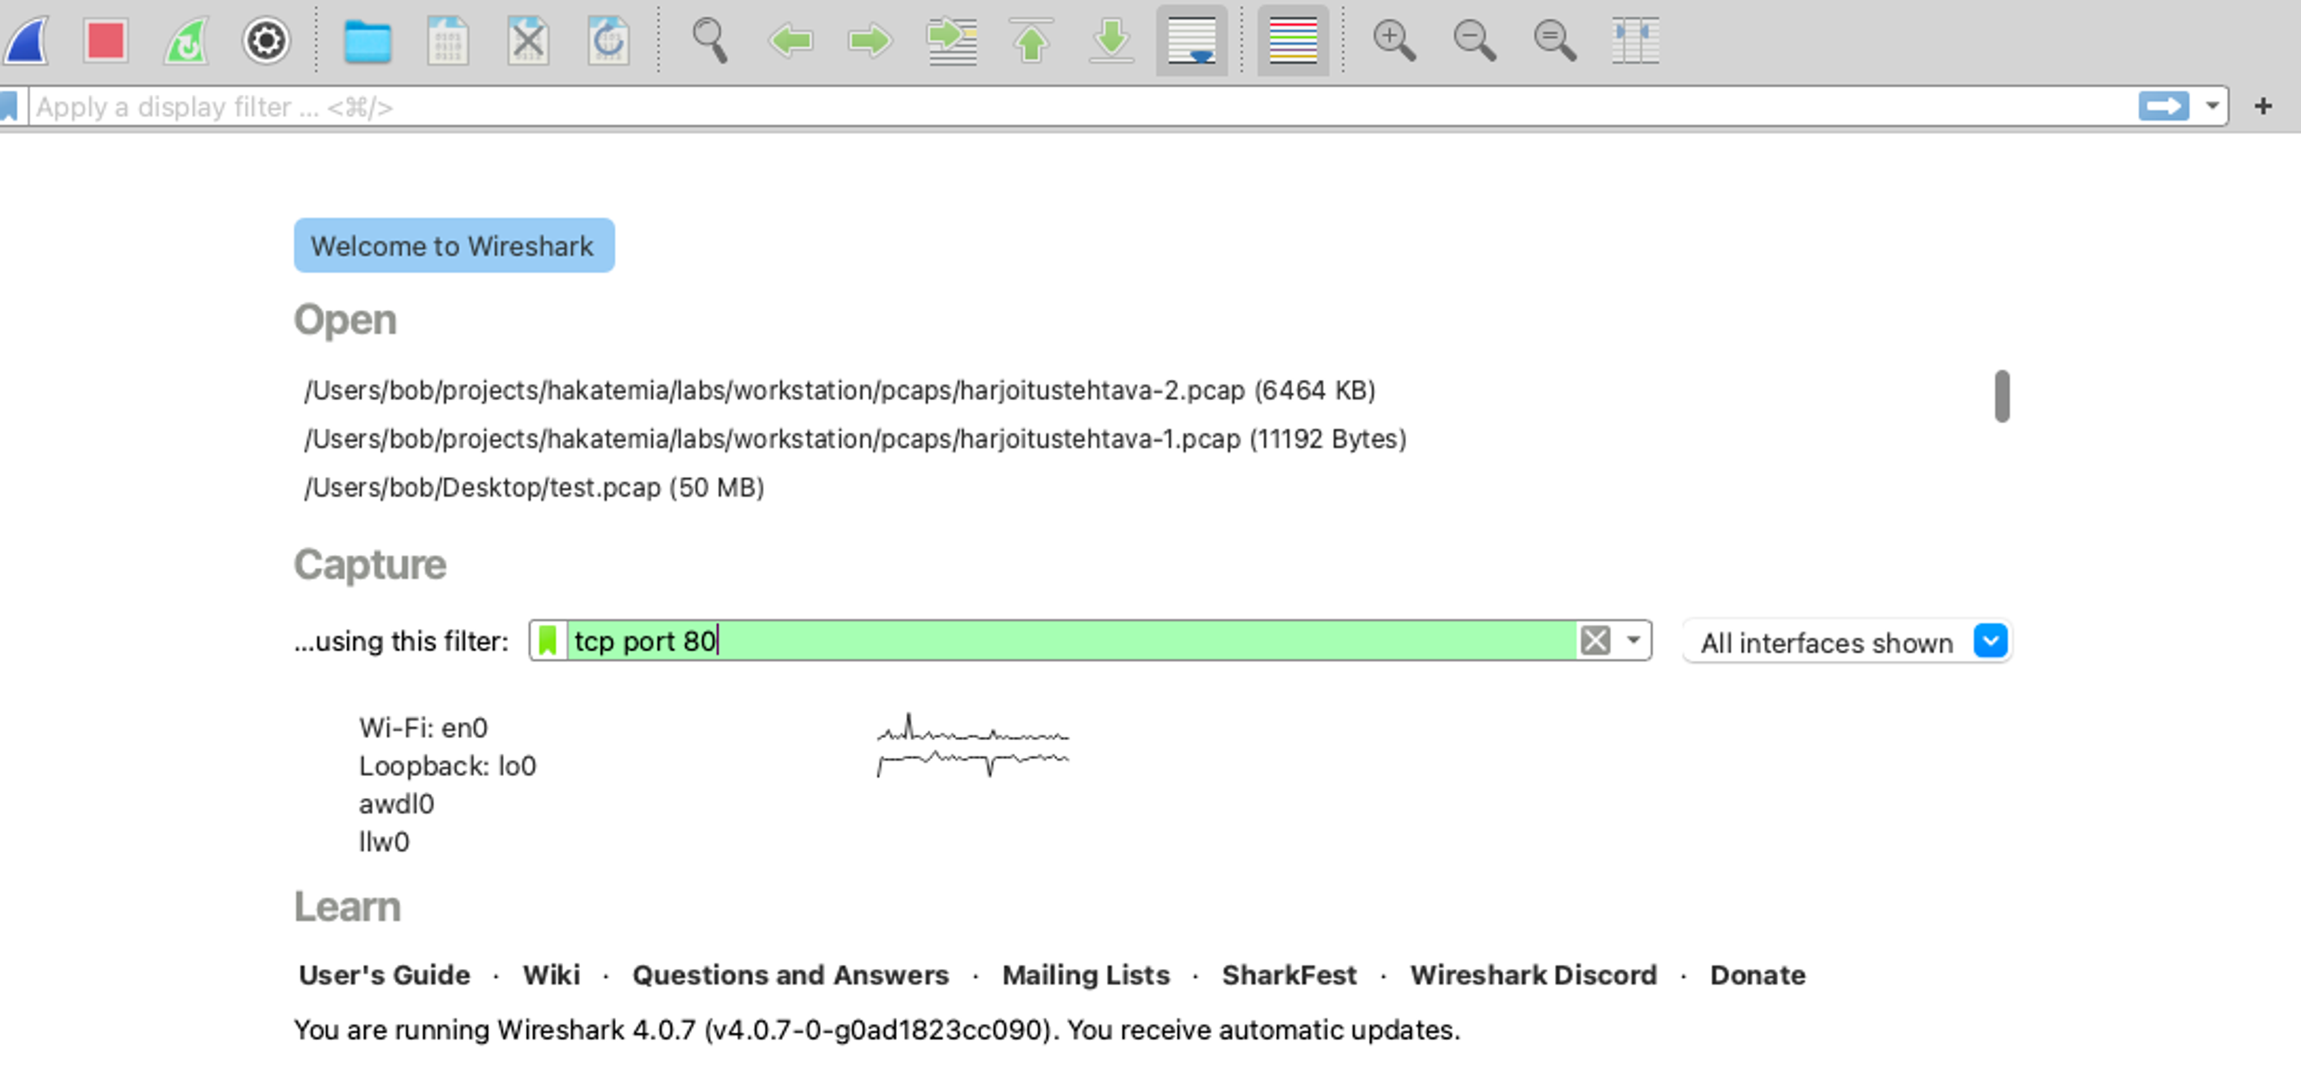Open a capture file with the folder icon
Screen dimensions: 2301x1075
367,40
